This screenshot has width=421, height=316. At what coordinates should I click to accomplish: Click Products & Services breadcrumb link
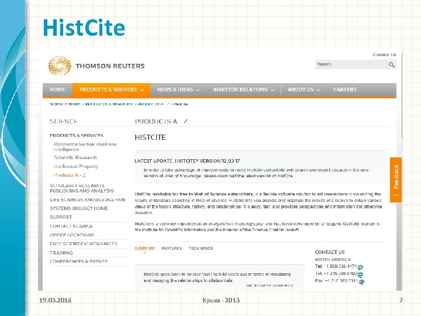[x=109, y=104]
